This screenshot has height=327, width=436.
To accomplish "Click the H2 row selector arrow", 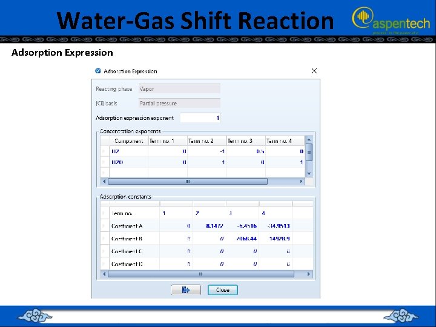I will [105, 151].
